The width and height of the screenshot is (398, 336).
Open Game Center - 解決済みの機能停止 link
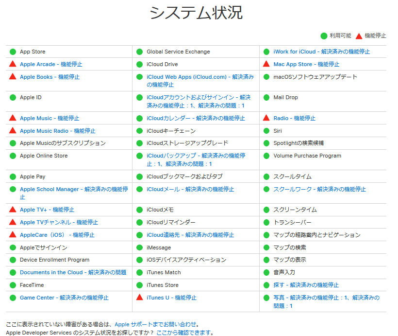tap(64, 298)
